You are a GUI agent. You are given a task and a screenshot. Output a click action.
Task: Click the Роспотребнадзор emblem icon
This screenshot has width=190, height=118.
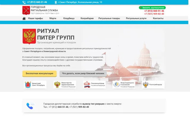click(x=146, y=85)
